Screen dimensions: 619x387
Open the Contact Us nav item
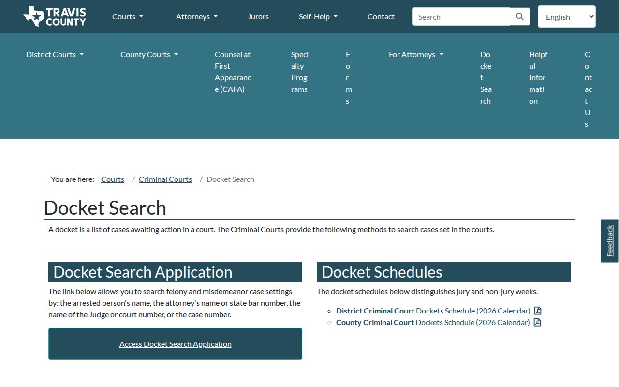pos(588,89)
